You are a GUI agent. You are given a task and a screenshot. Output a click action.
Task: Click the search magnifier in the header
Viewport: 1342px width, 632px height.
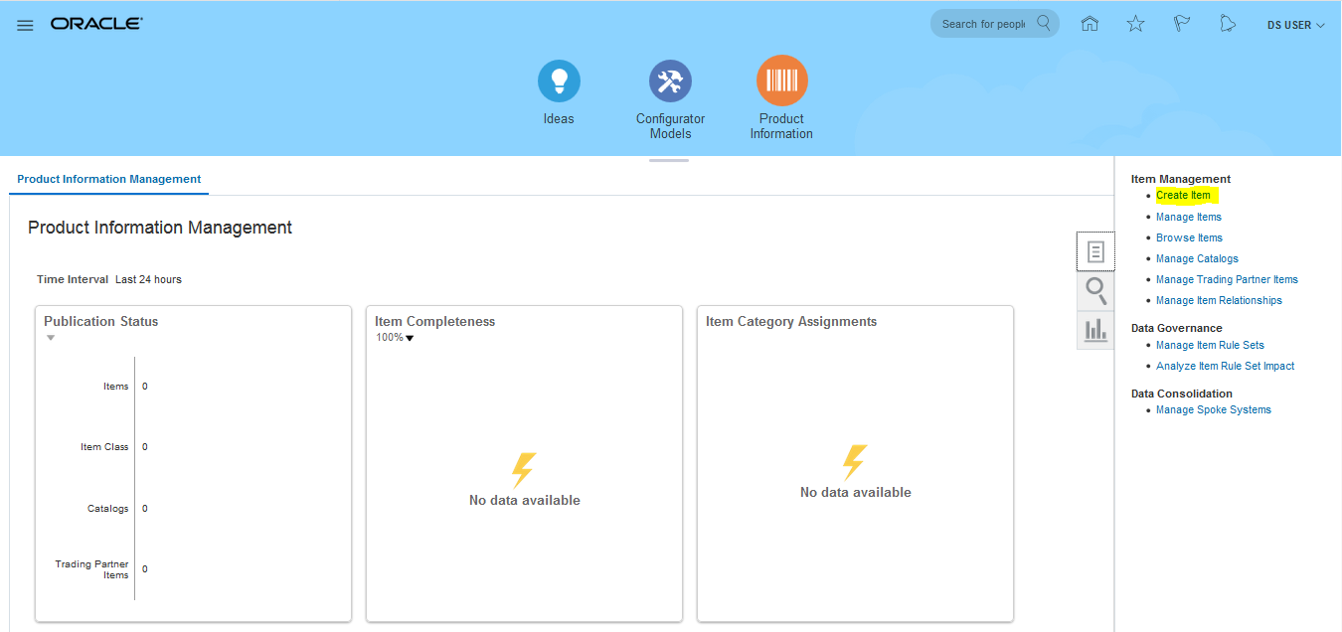pos(1044,23)
